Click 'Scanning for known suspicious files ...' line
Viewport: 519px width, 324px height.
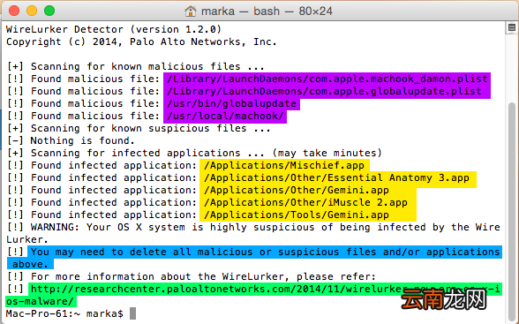pos(139,128)
